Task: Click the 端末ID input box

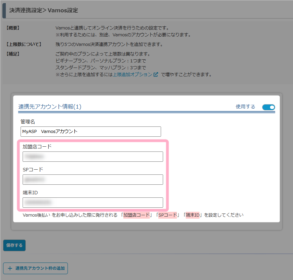Action: (93, 203)
